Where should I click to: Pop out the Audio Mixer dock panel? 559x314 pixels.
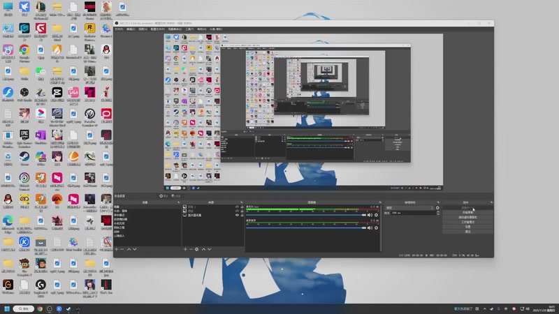click(x=380, y=202)
